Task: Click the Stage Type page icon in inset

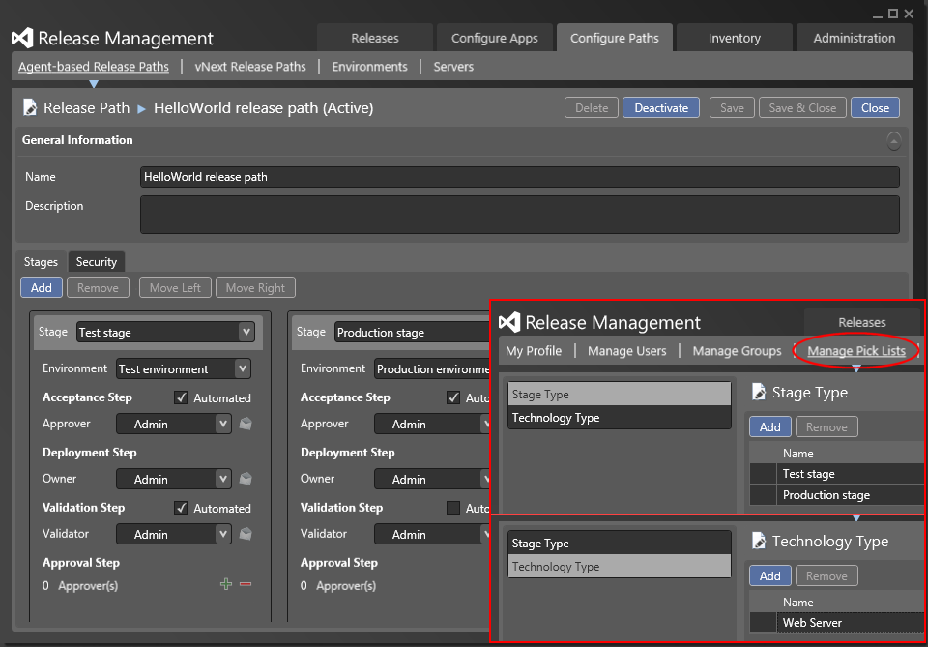Action: (758, 392)
